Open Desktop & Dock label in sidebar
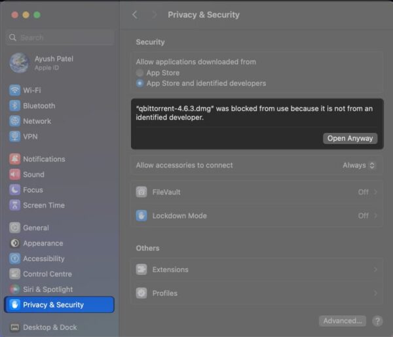 50,327
